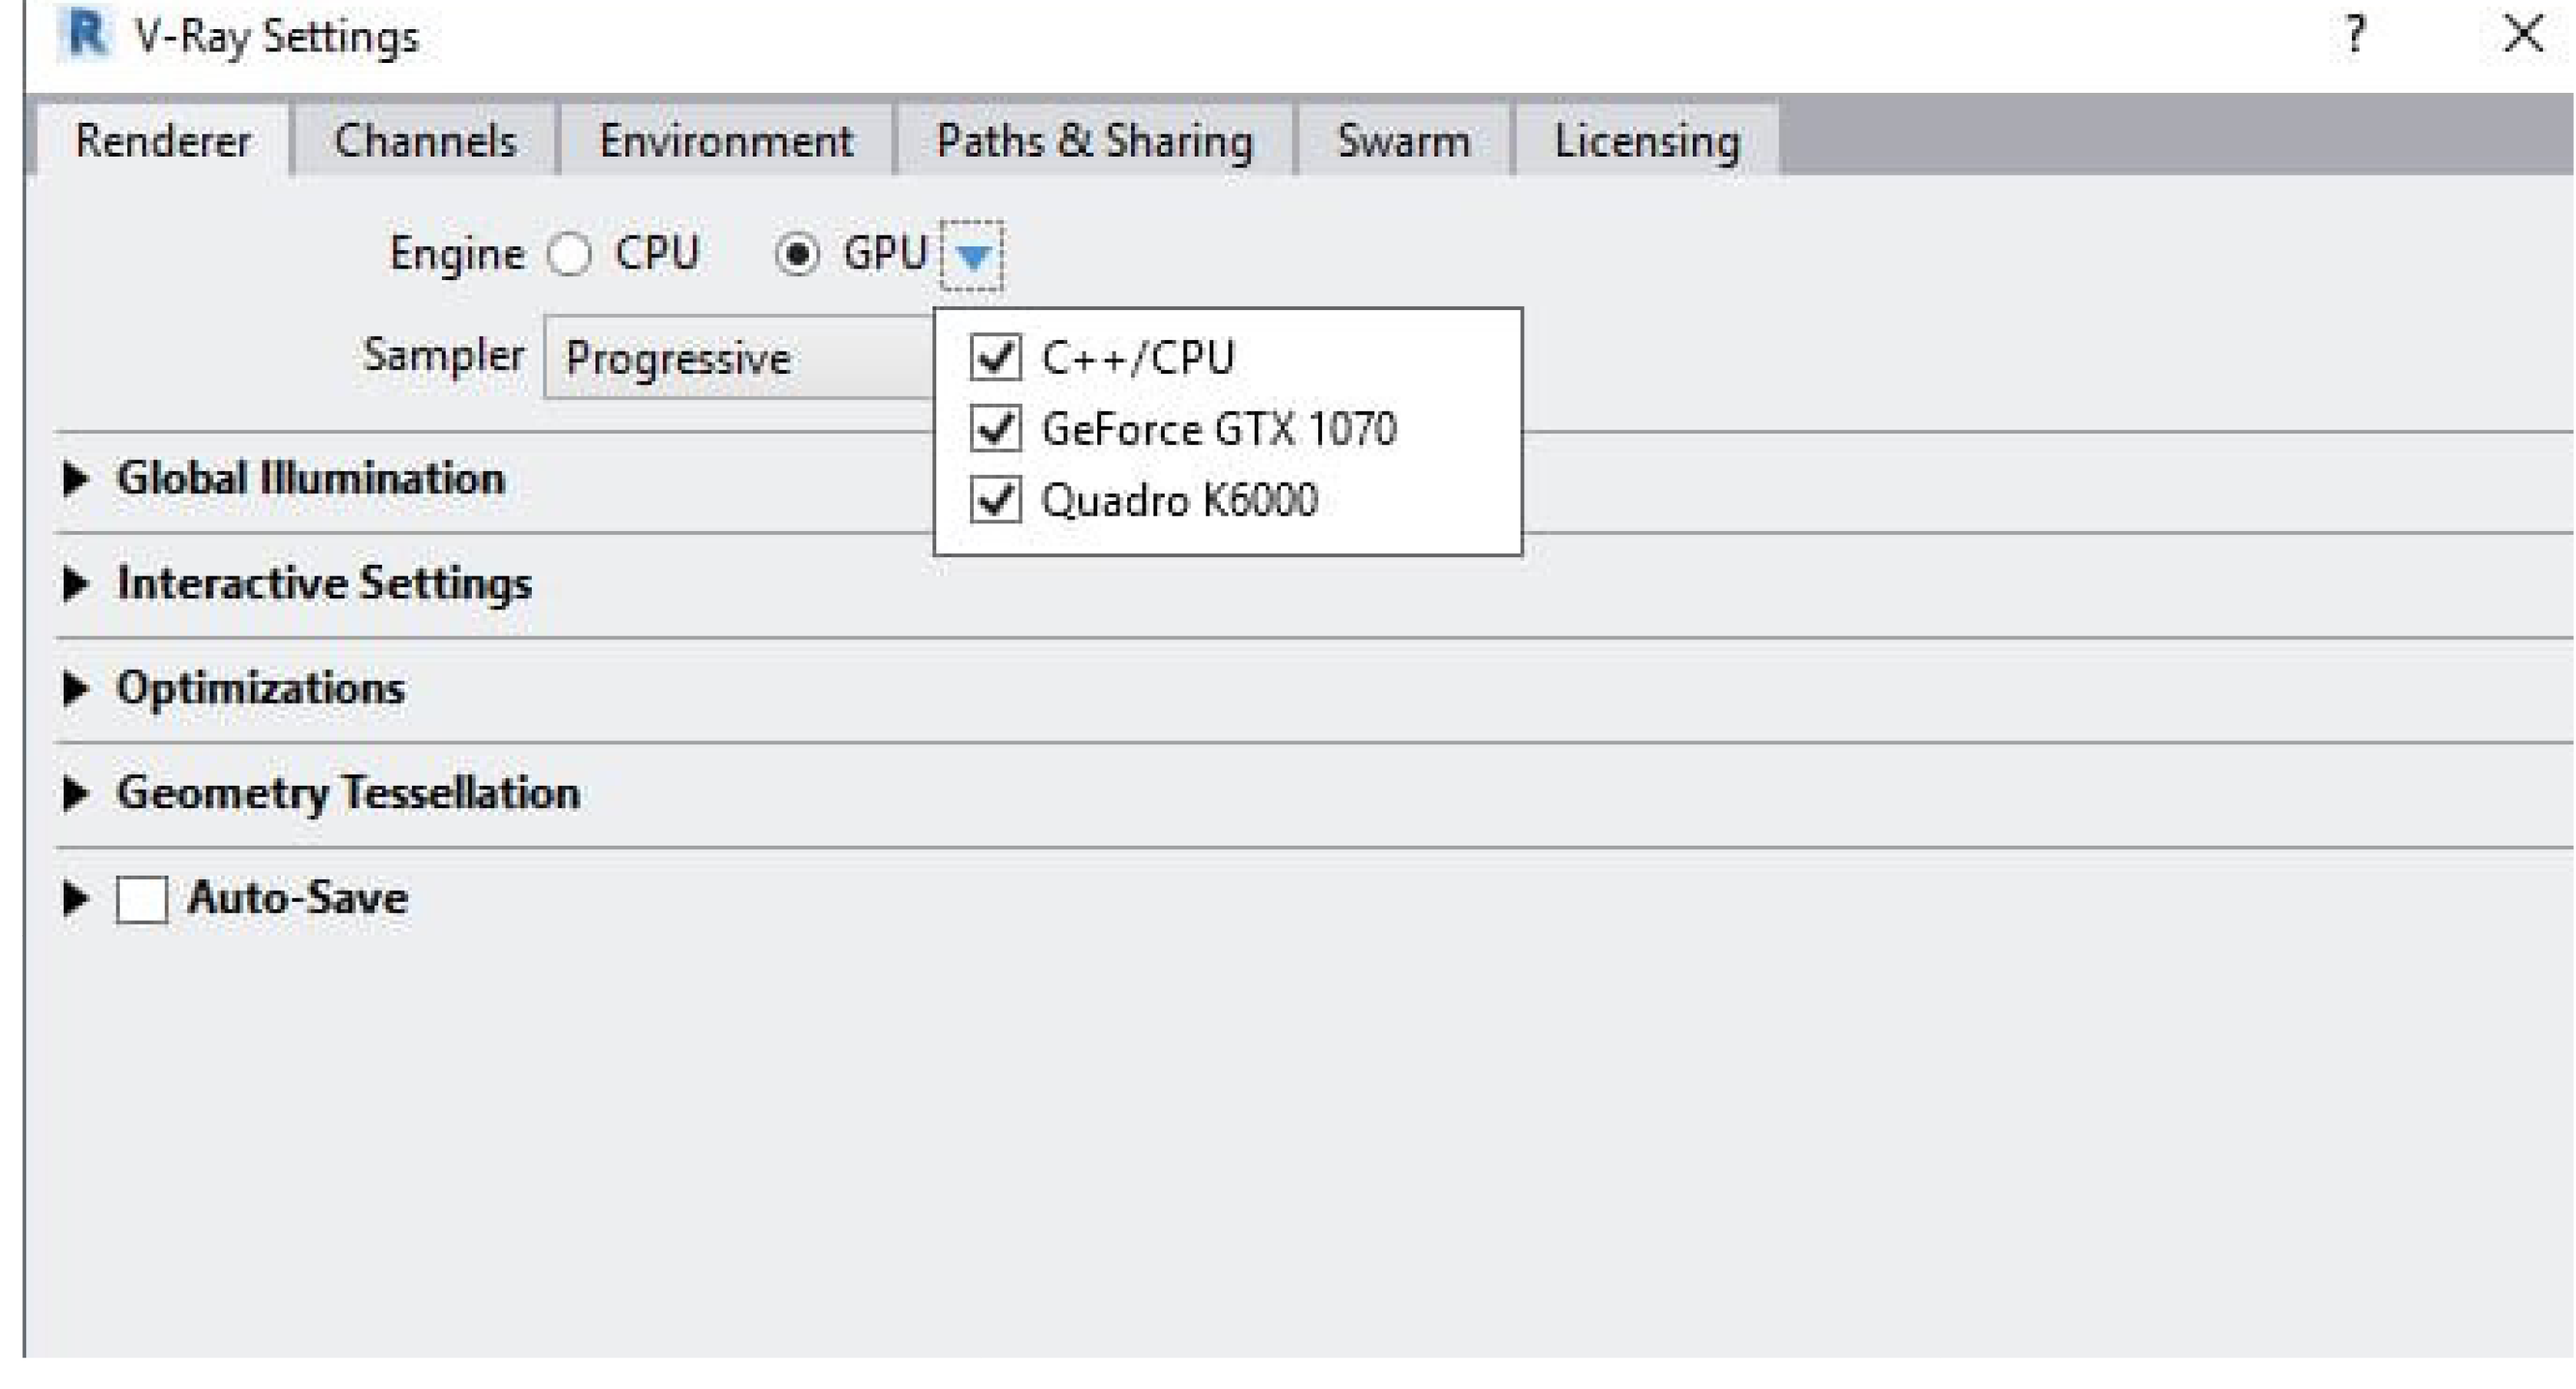Expand the Auto-Save section arrow
The image size is (2576, 1389).
[x=76, y=898]
